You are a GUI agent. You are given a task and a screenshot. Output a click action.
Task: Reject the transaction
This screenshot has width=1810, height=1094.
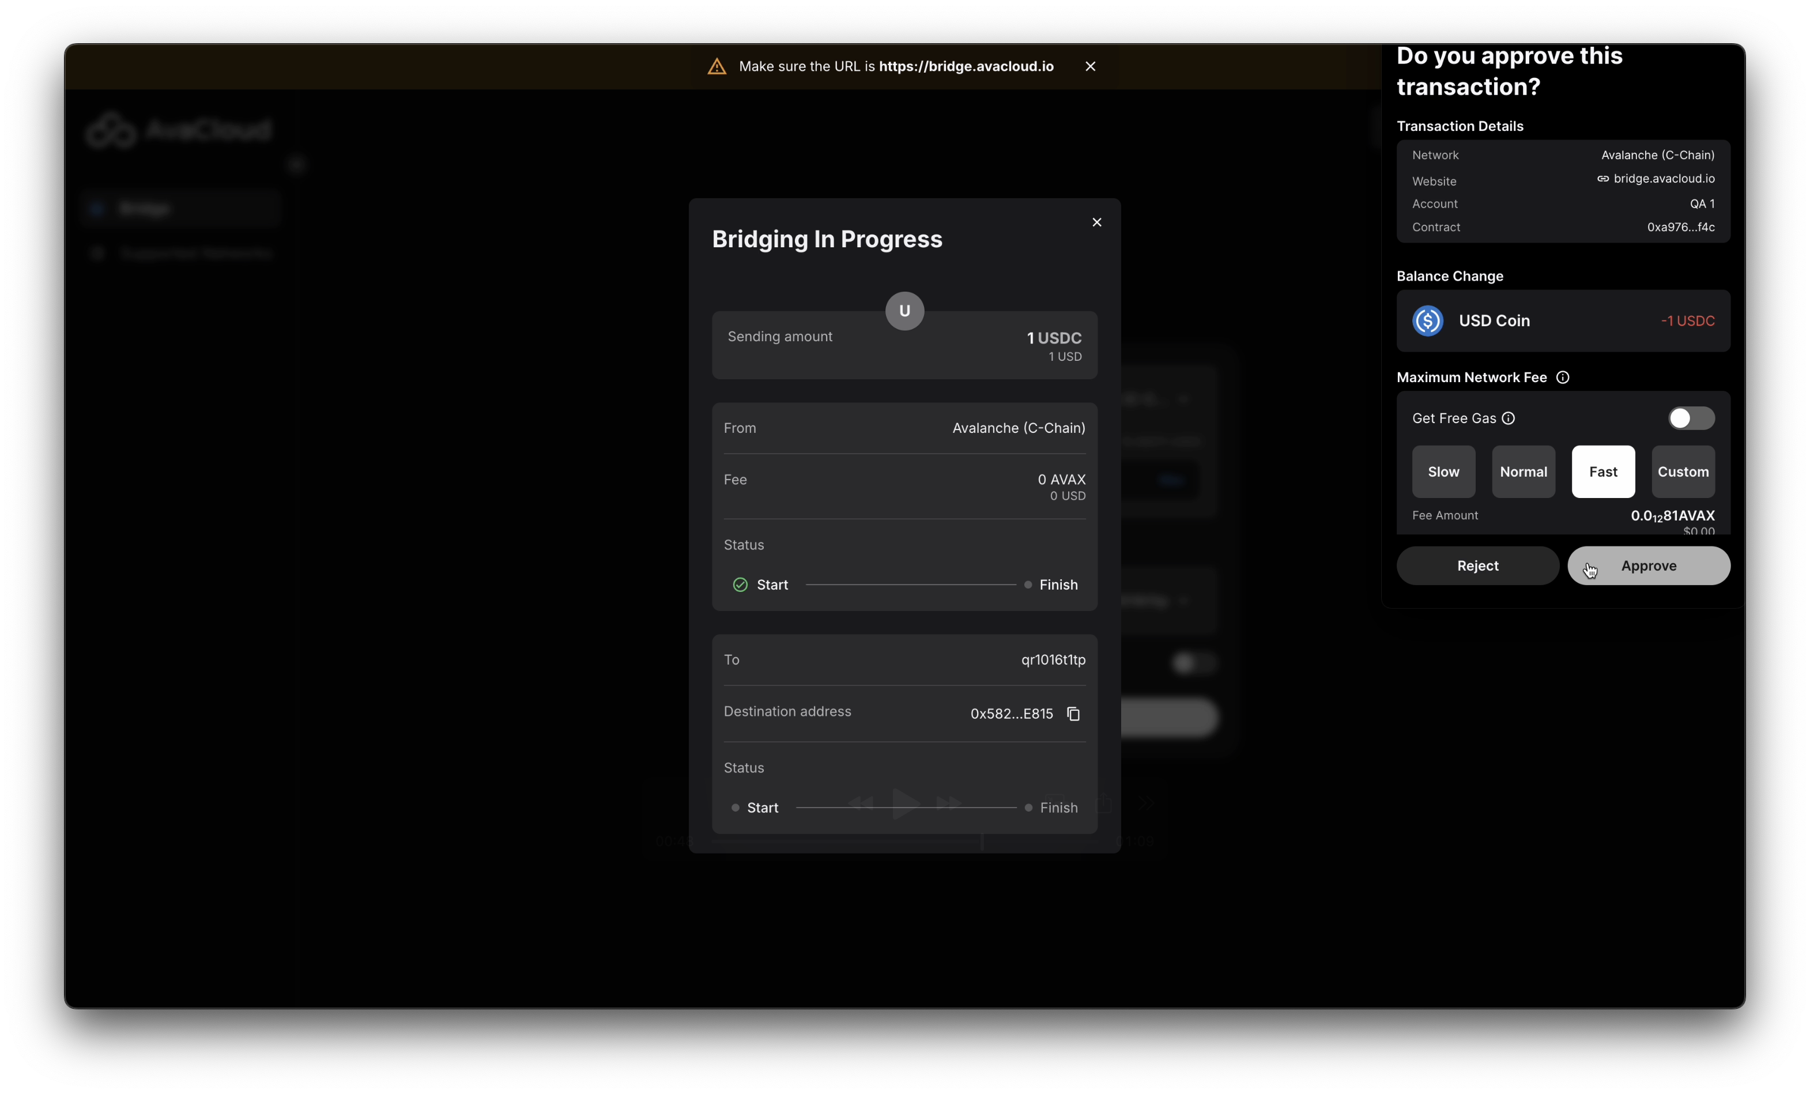coord(1477,566)
